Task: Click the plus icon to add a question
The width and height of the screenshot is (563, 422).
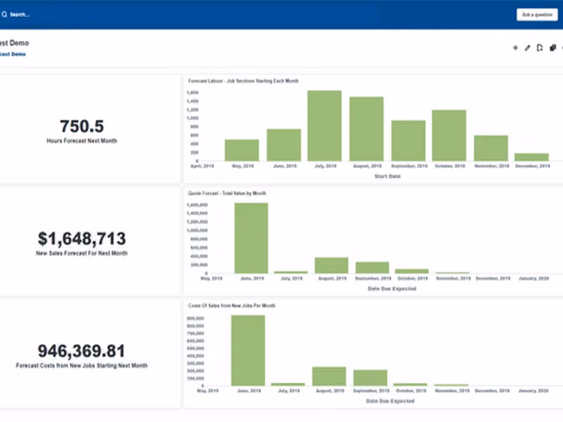Action: click(515, 48)
